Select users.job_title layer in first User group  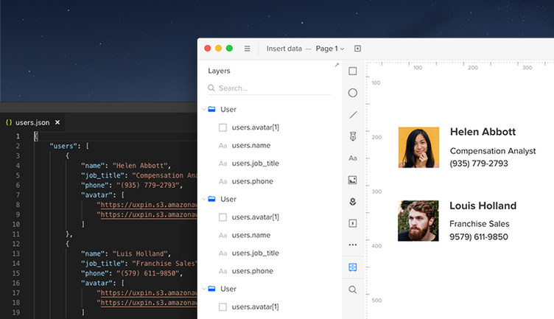click(255, 164)
